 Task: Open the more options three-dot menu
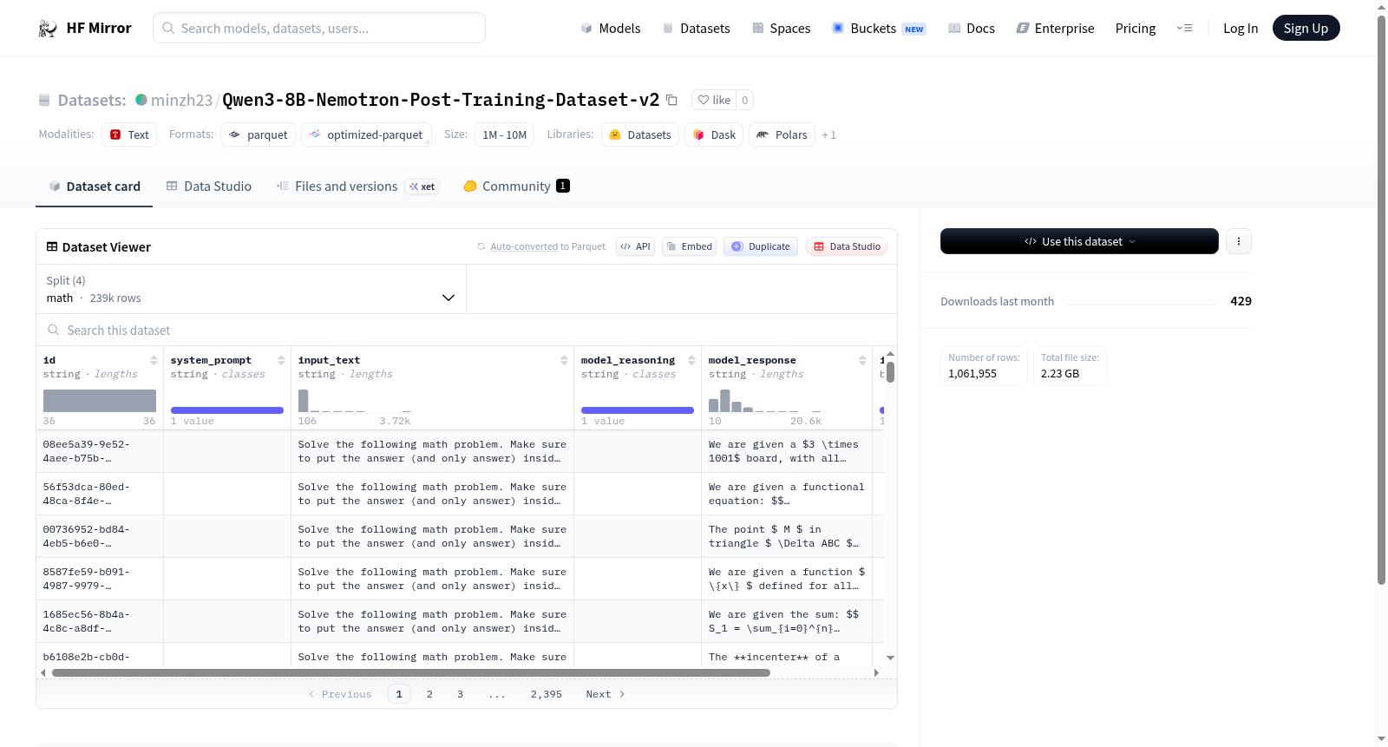(x=1239, y=241)
